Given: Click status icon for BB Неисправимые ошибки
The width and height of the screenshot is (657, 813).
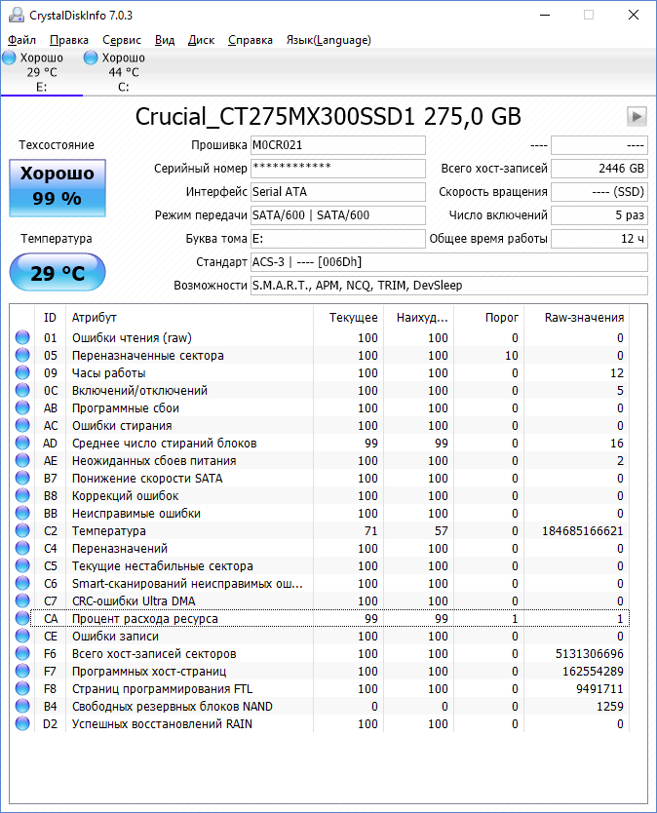Looking at the screenshot, I should point(22,514).
